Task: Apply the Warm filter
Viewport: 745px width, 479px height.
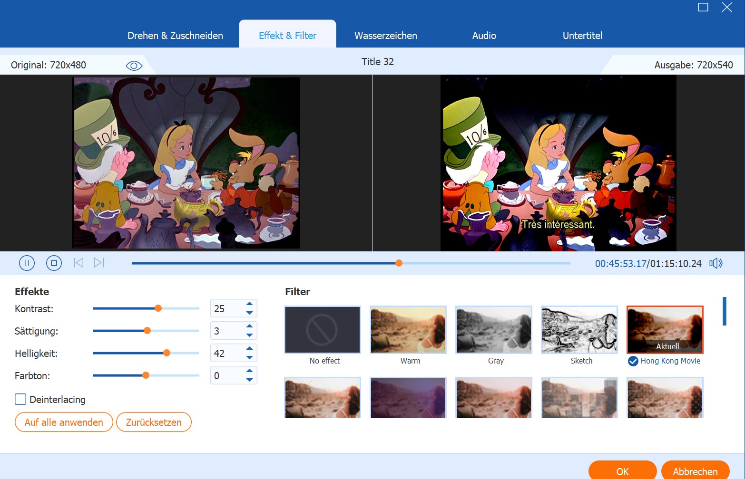Action: point(408,330)
